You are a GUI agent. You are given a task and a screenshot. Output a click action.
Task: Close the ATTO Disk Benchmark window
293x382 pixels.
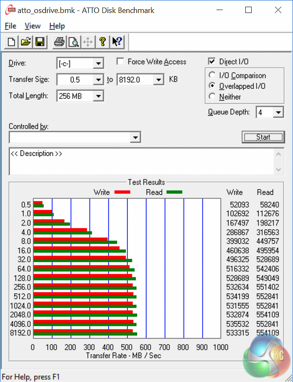coord(278,10)
